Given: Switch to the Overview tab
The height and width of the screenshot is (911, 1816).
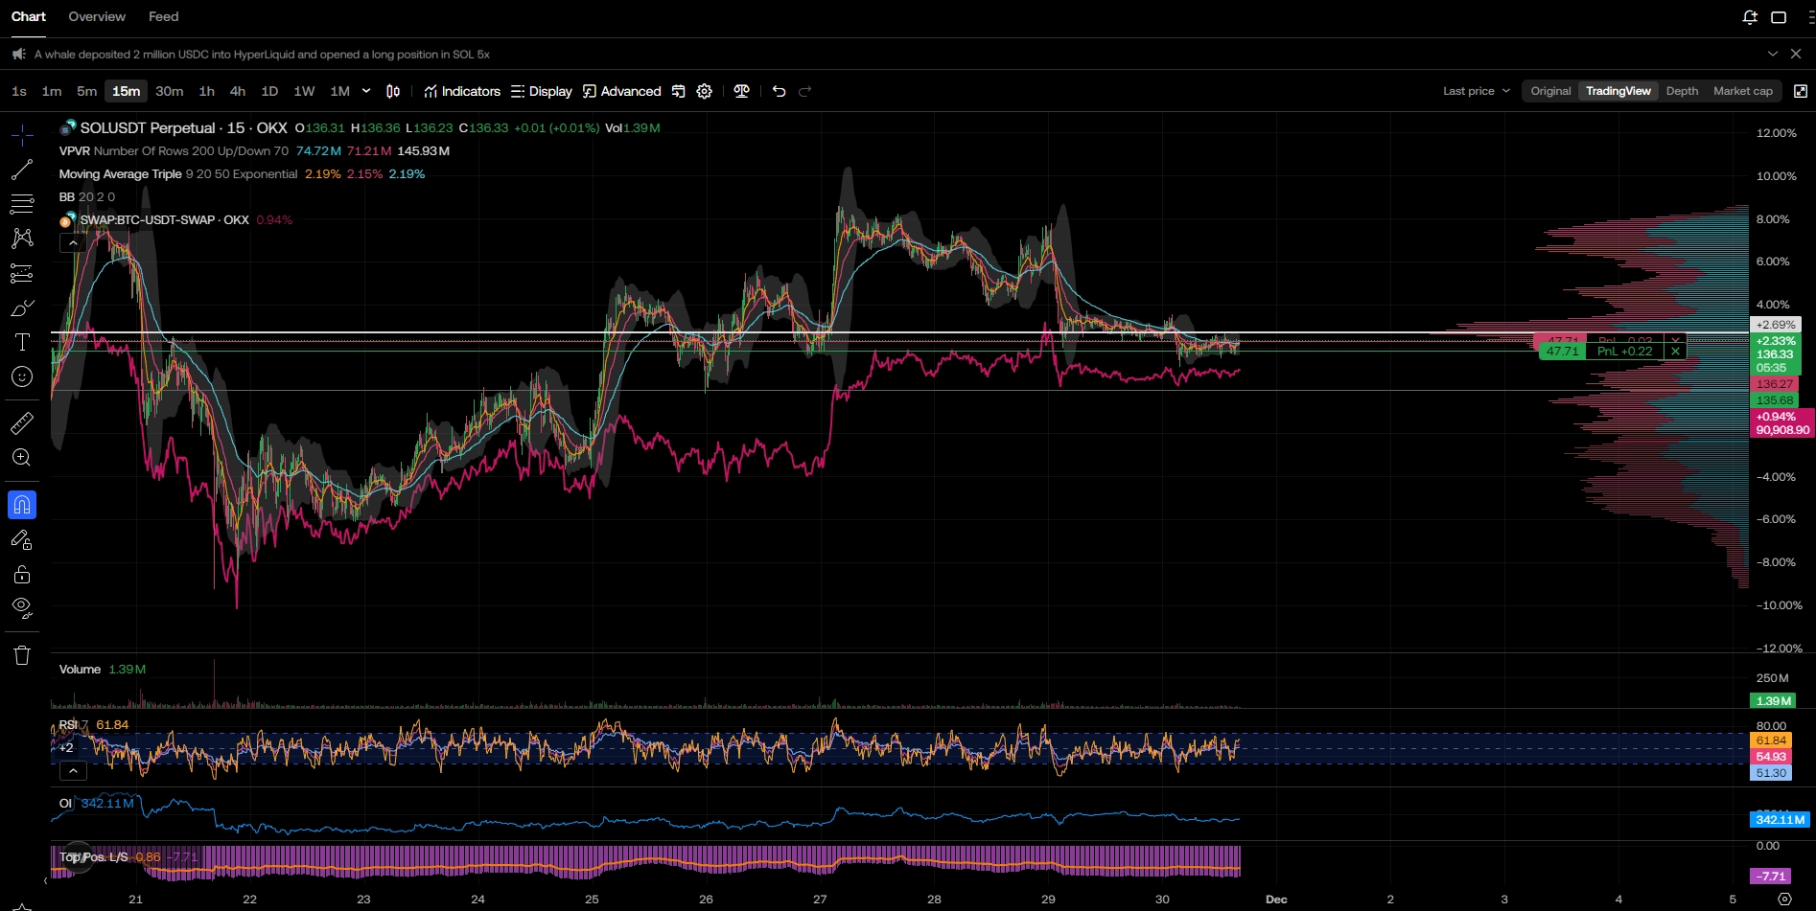Looking at the screenshot, I should coord(97,16).
